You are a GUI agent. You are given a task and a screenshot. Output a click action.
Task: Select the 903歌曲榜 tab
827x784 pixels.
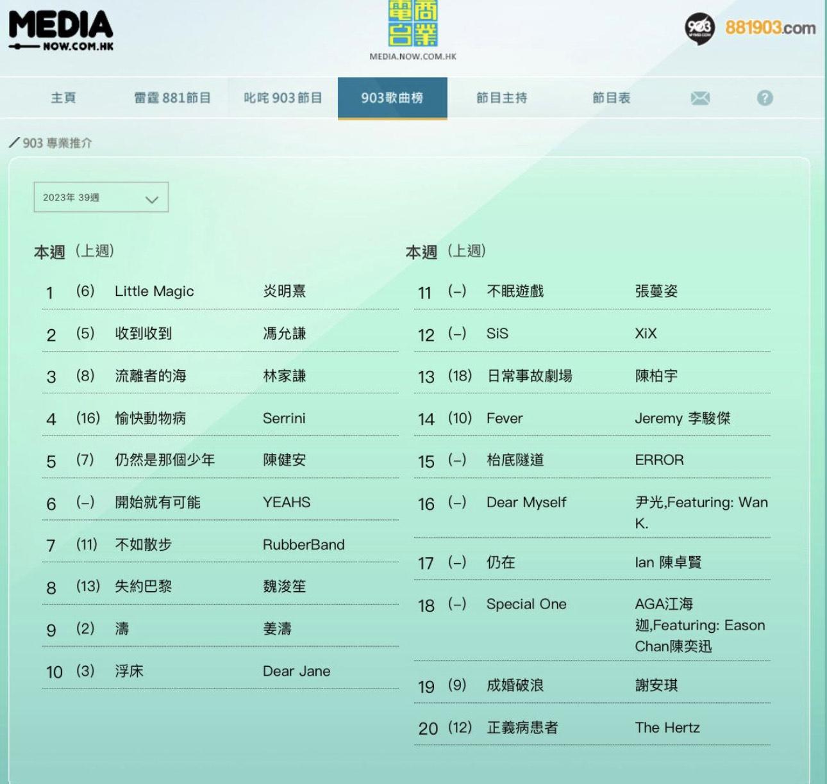[392, 98]
